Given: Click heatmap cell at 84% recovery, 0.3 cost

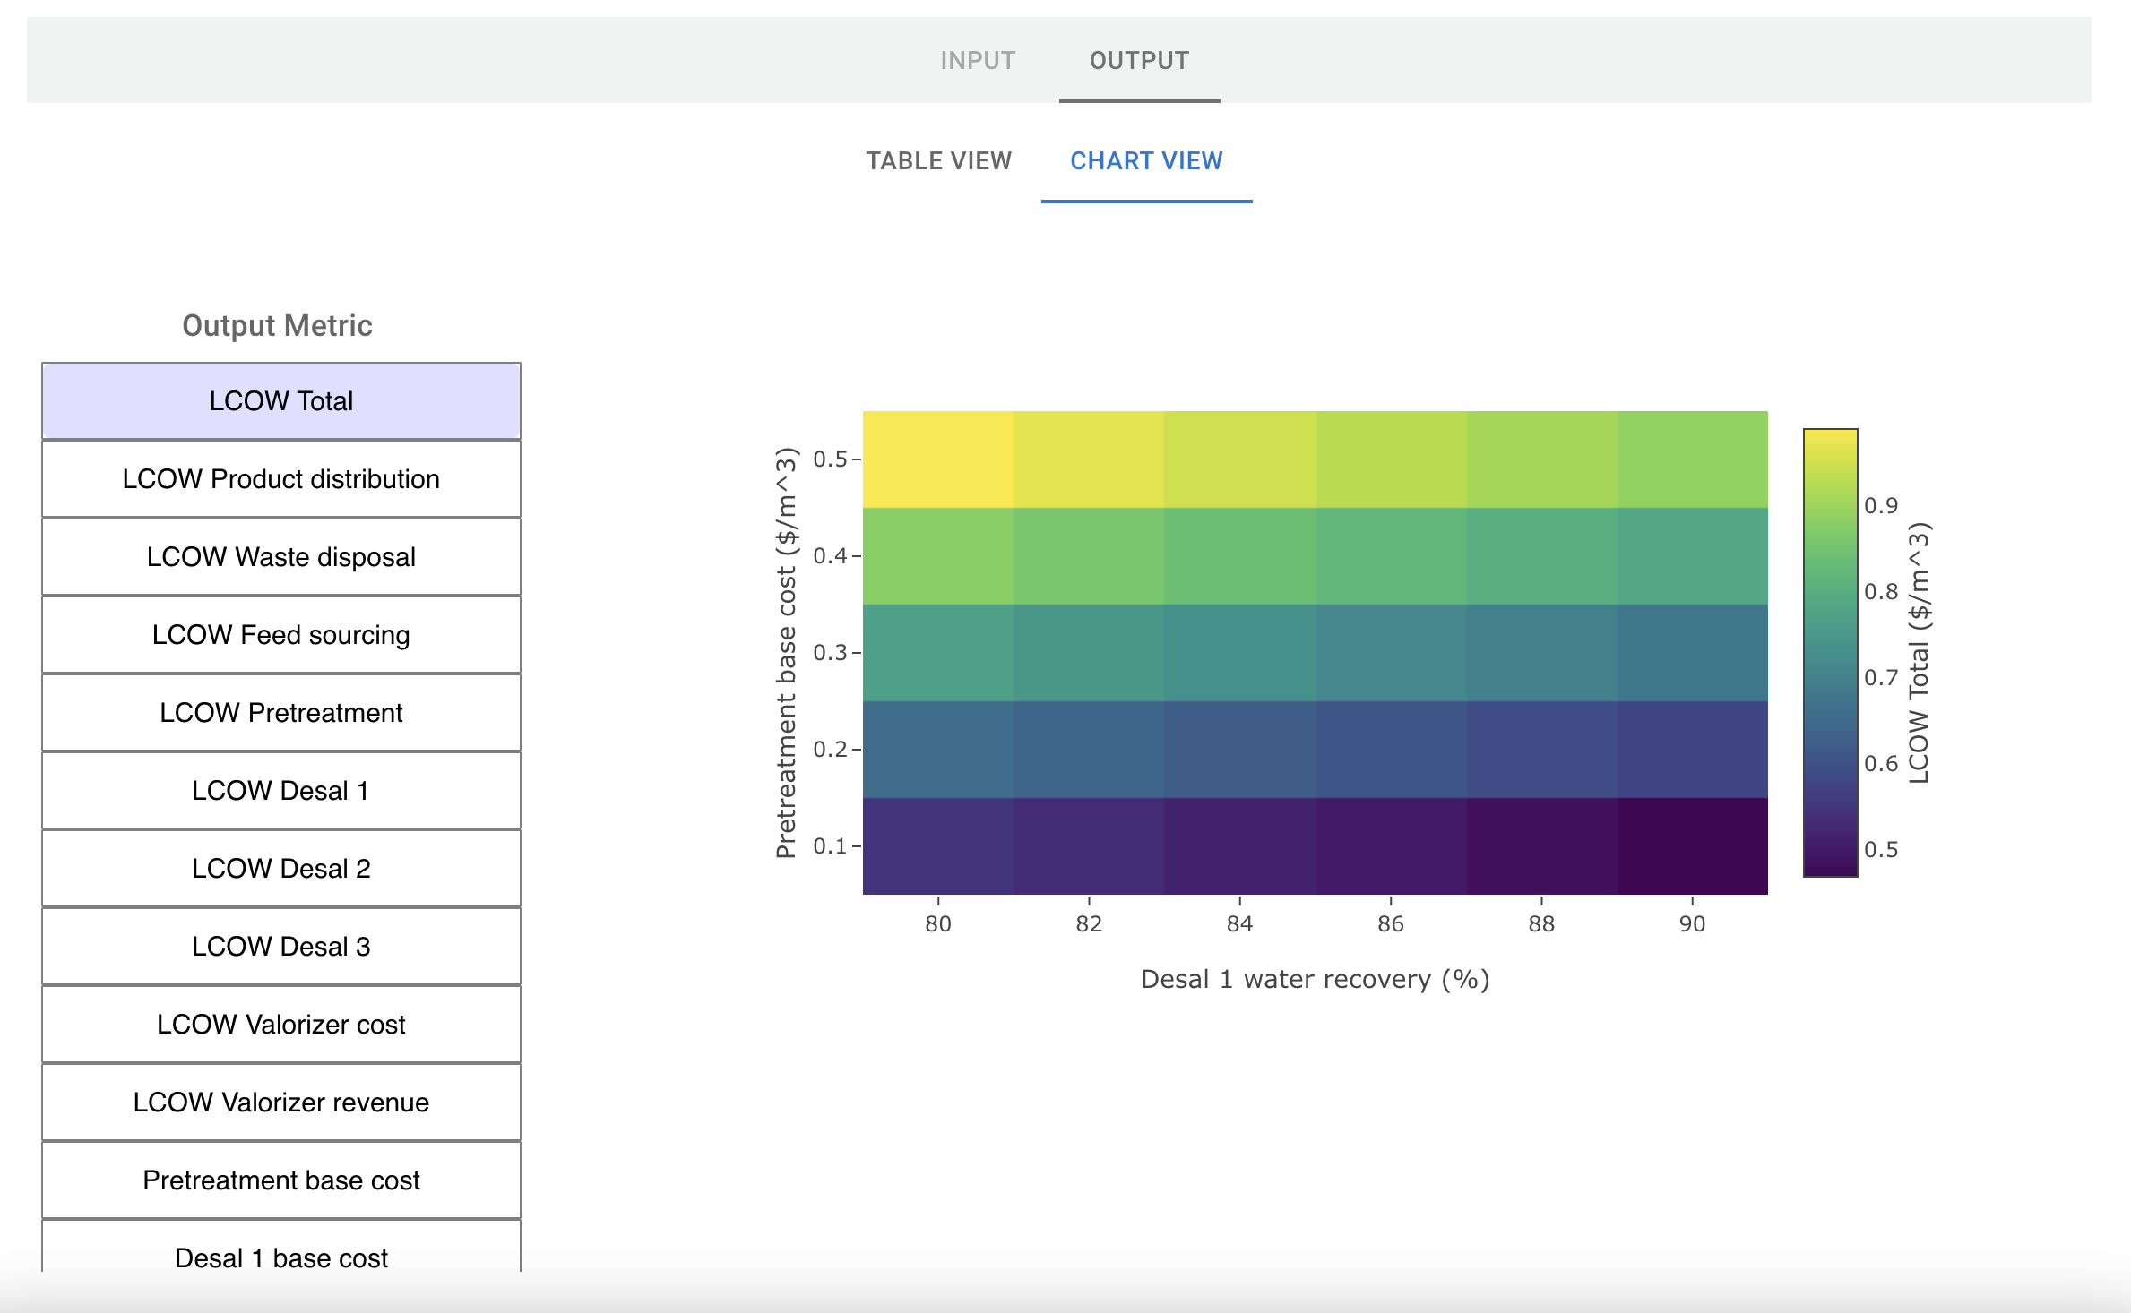Looking at the screenshot, I should [1240, 653].
